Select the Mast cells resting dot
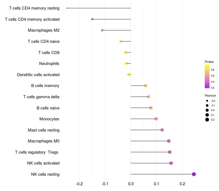219x191 pixels. tap(162, 130)
